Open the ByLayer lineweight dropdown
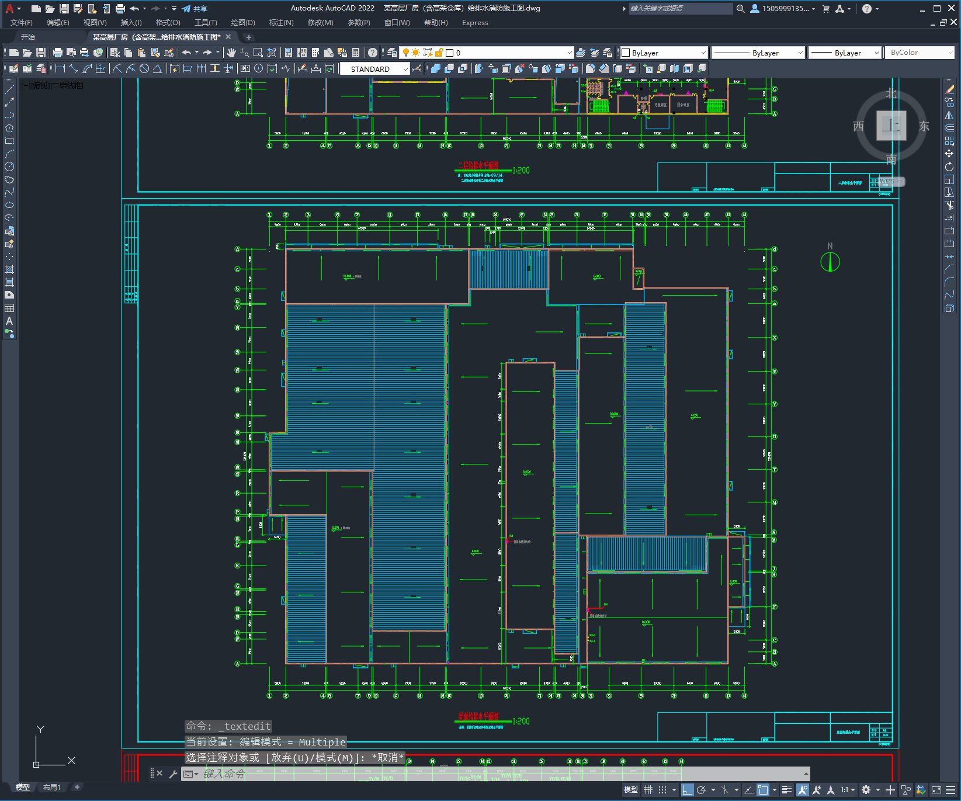Image resolution: width=961 pixels, height=801 pixels. (876, 53)
